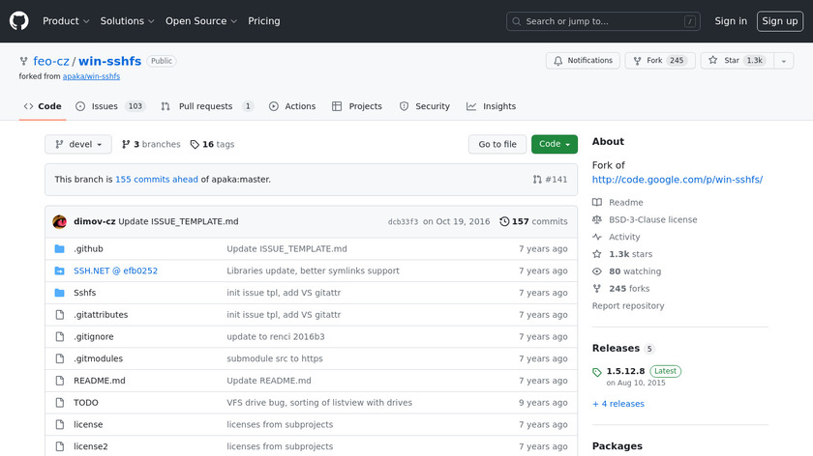This screenshot has width=813, height=456.
Task: Fork the repository using Fork button
Action: pos(657,61)
